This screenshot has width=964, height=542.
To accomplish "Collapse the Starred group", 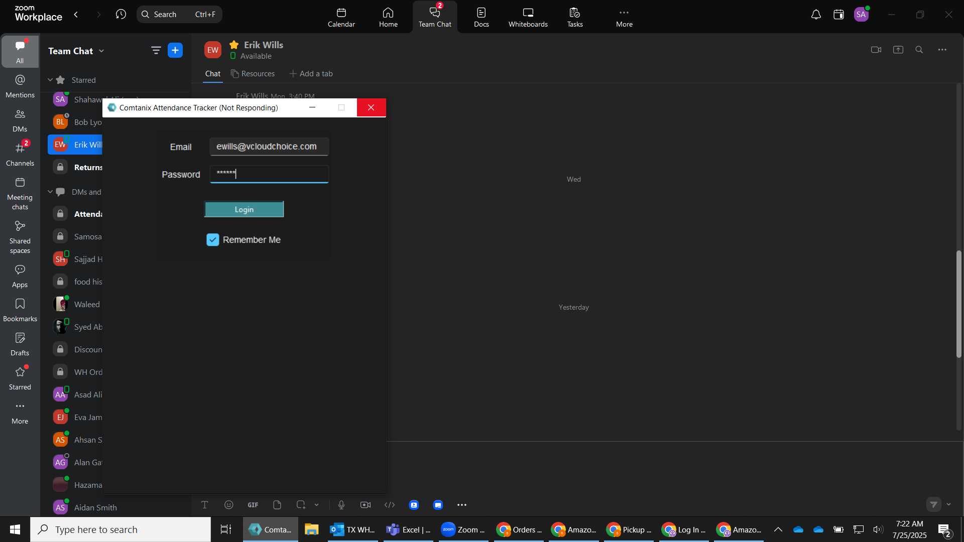I will click(x=50, y=80).
